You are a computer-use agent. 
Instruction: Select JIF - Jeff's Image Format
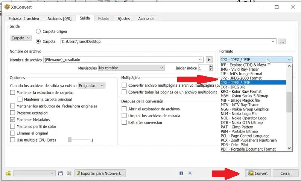[x=253, y=74]
